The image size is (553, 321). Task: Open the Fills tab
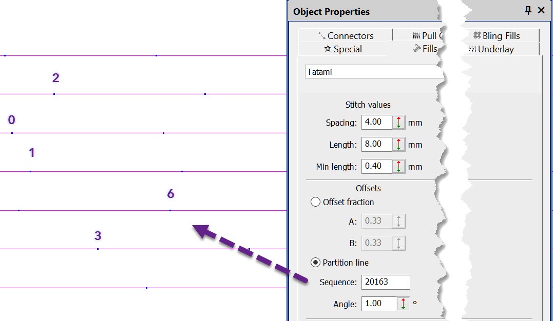pyautogui.click(x=425, y=49)
